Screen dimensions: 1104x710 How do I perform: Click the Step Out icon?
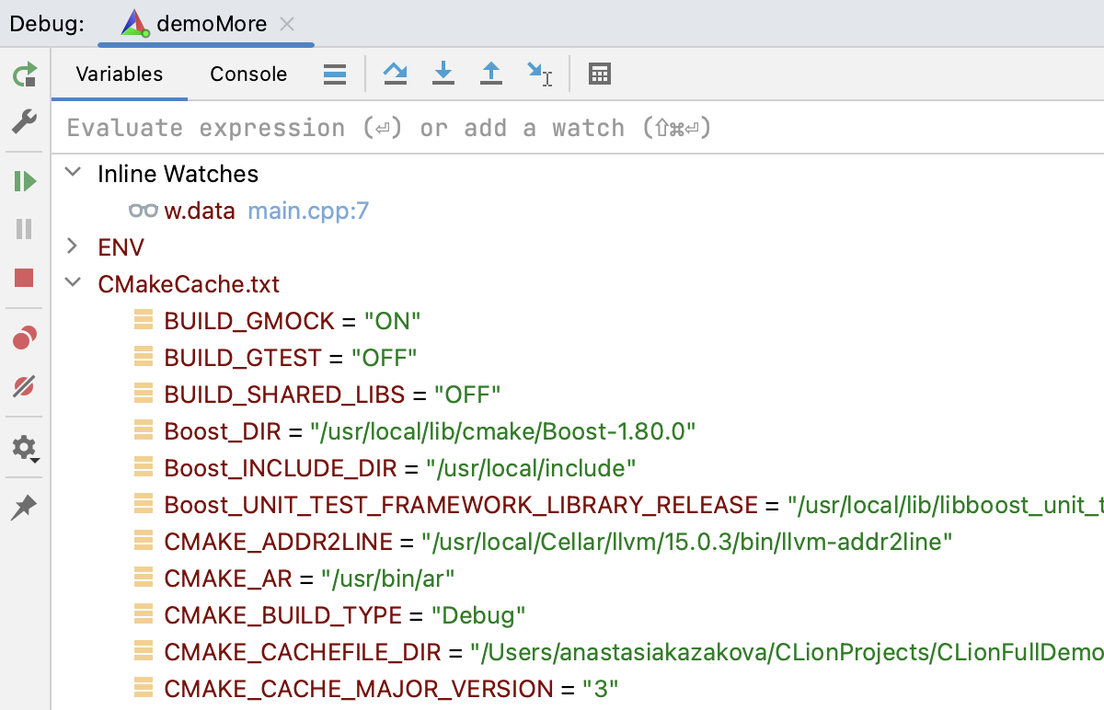coord(491,74)
